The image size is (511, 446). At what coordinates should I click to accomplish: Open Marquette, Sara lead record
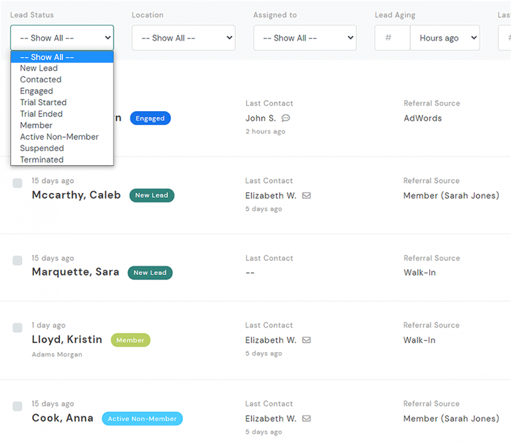tap(76, 272)
